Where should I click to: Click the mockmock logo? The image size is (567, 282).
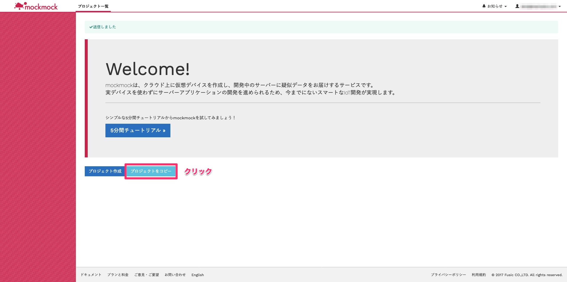coord(36,6)
